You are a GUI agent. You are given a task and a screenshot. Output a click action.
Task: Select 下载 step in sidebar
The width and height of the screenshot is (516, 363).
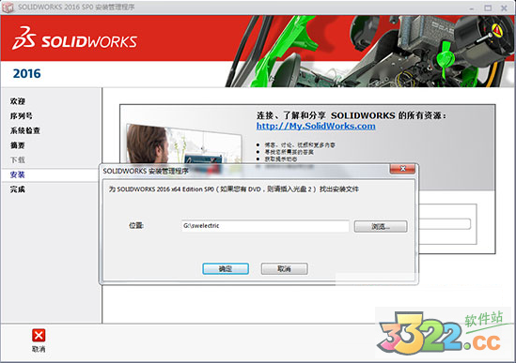coord(18,160)
